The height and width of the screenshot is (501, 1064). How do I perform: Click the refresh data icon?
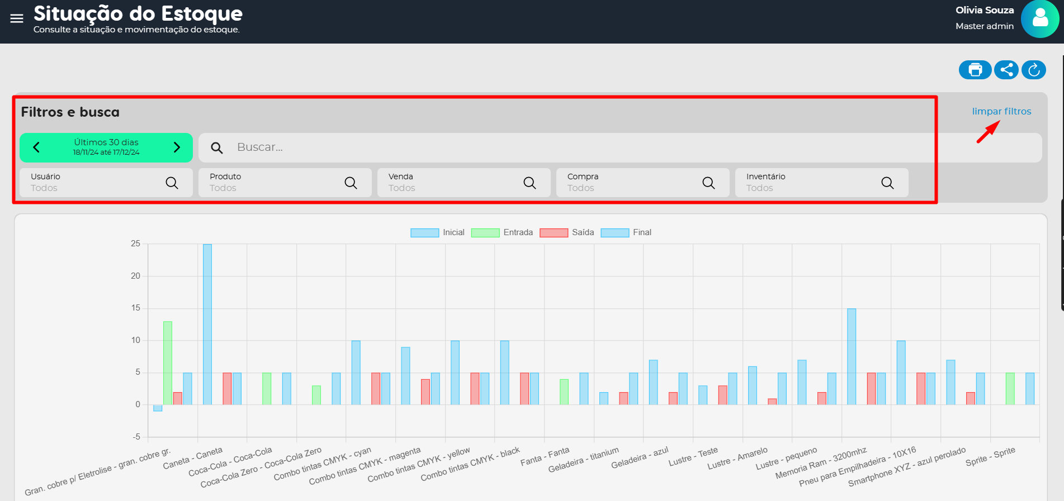point(1034,70)
